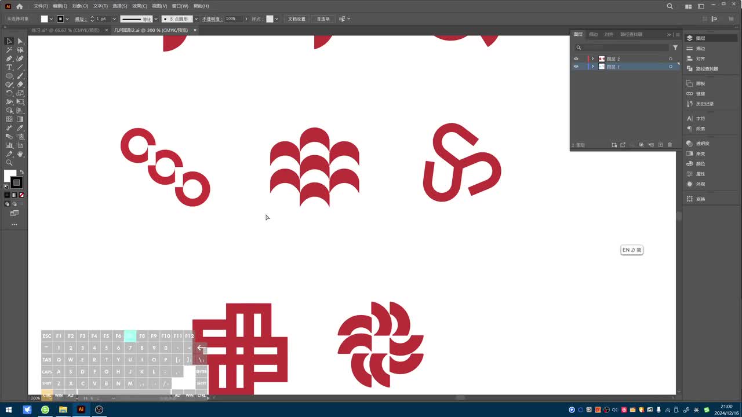Open the Transparency panel from the dock
Viewport: 742px width, 417px height.
697,144
